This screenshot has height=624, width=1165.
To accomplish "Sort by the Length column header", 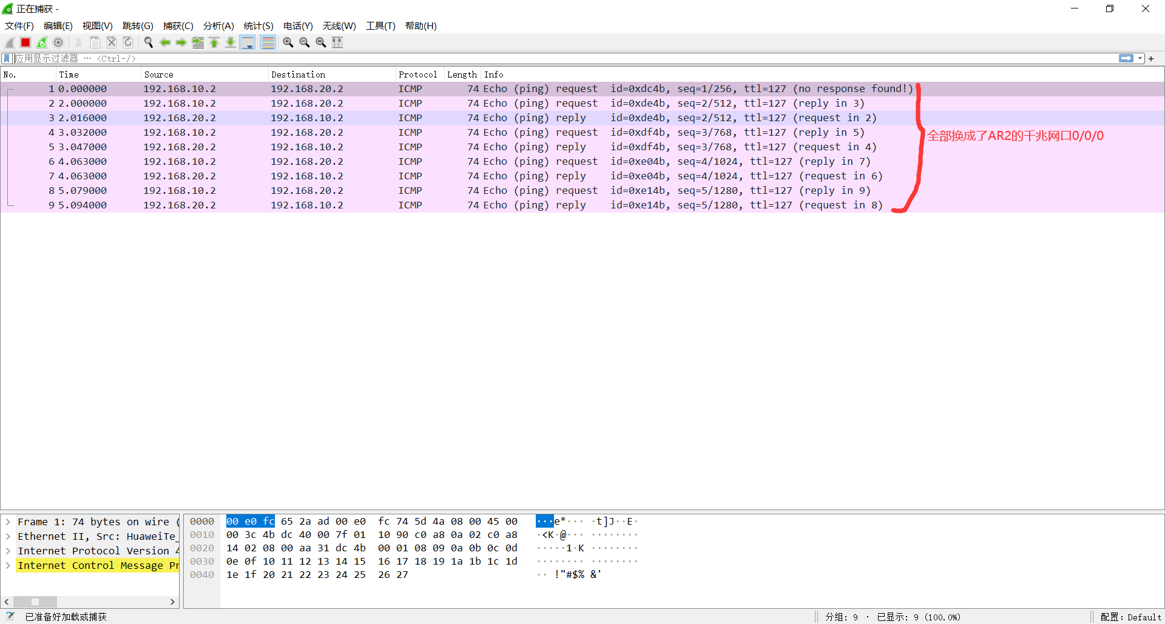I will [462, 75].
